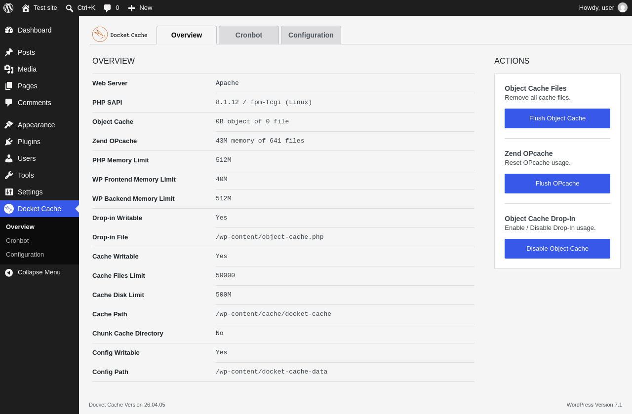Open the Pages menu item
Viewport: 632px width, 414px height.
[x=28, y=86]
